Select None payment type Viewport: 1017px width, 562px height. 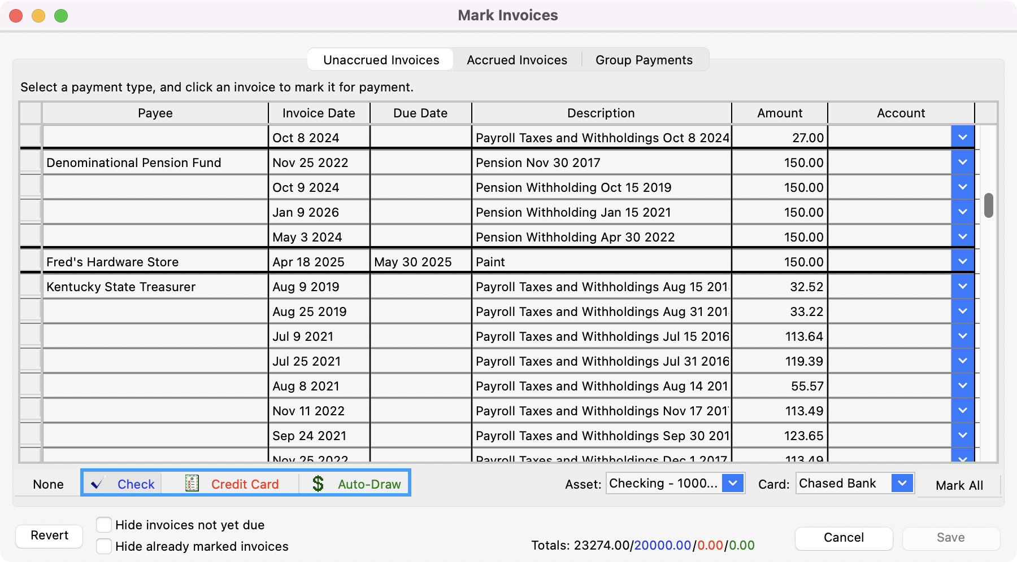click(x=48, y=484)
